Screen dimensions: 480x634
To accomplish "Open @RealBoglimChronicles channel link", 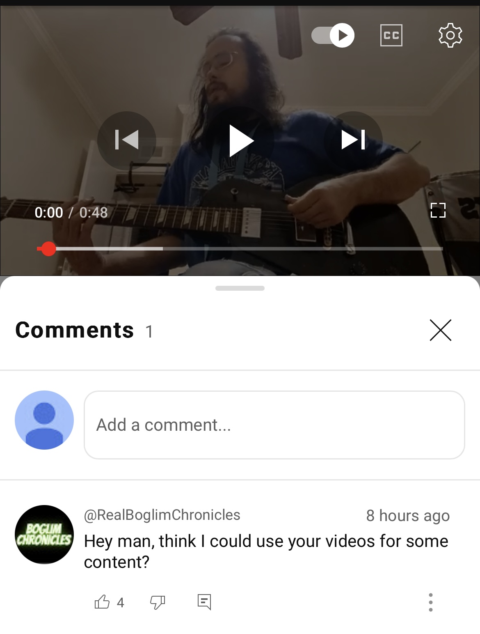I will click(x=162, y=515).
